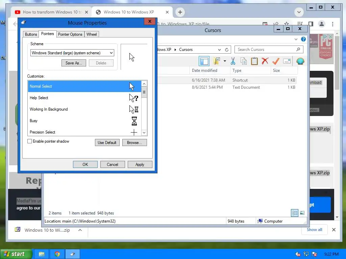Click folder options icon in Cursors toolbar
The width and height of the screenshot is (346, 259).
tap(217, 61)
